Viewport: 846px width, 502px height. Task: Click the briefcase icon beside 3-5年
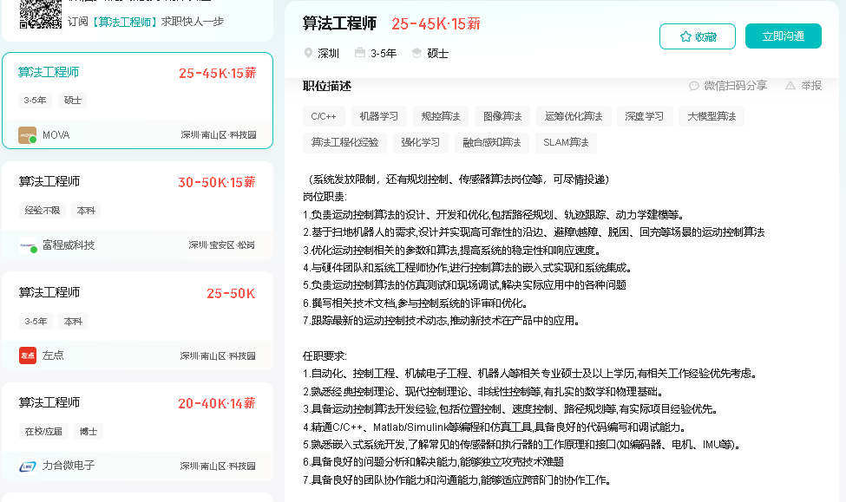(360, 53)
